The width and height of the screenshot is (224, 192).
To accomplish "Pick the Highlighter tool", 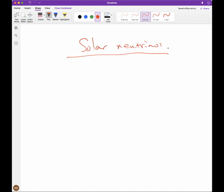I will tap(64, 16).
